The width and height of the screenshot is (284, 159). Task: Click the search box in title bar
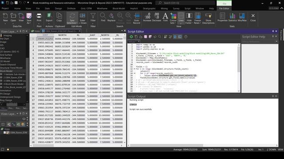click(185, 3)
